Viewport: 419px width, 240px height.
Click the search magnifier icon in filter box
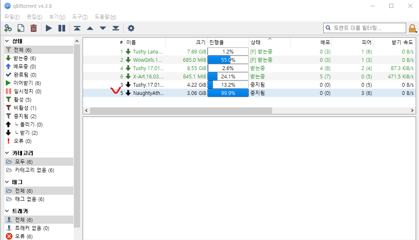pos(328,28)
